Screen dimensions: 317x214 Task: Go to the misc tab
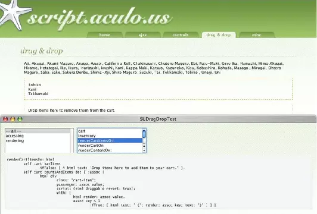pos(257,34)
